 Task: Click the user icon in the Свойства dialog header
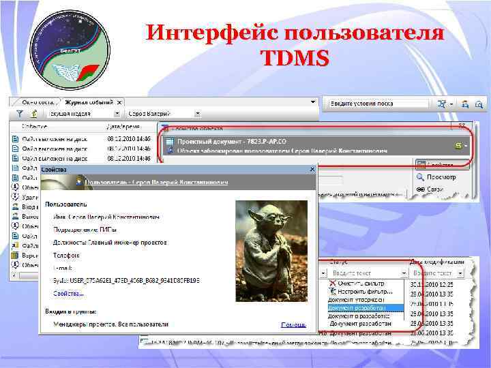click(79, 182)
